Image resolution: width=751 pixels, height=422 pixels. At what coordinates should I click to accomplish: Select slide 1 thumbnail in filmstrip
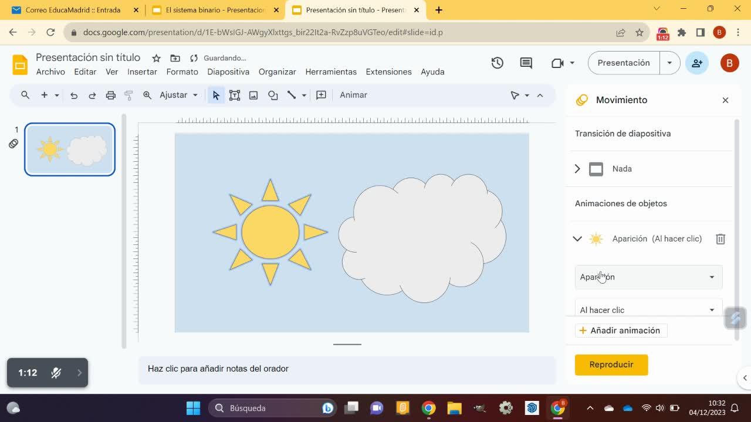70,149
